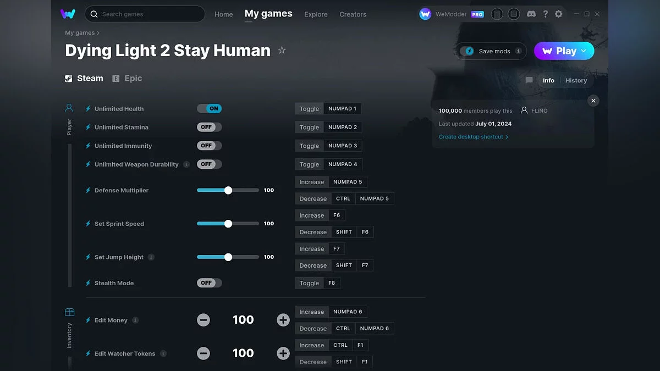Enable the Stealth Mode toggle
Image resolution: width=660 pixels, height=371 pixels.
pos(210,283)
